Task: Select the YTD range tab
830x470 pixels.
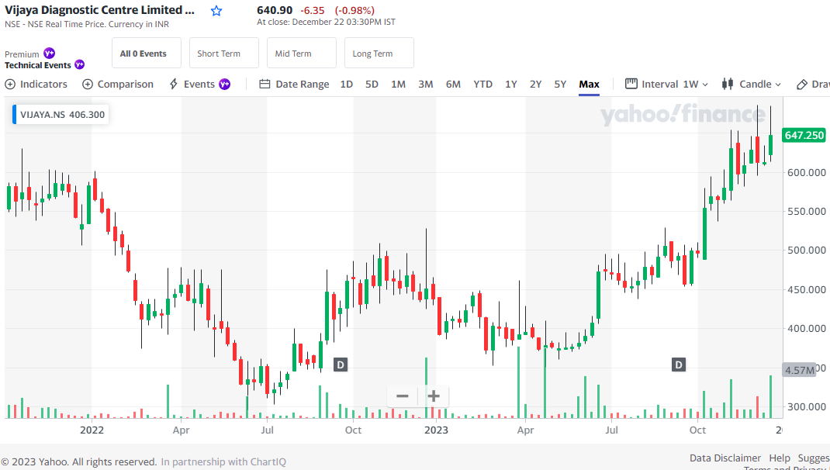Action: (x=482, y=84)
